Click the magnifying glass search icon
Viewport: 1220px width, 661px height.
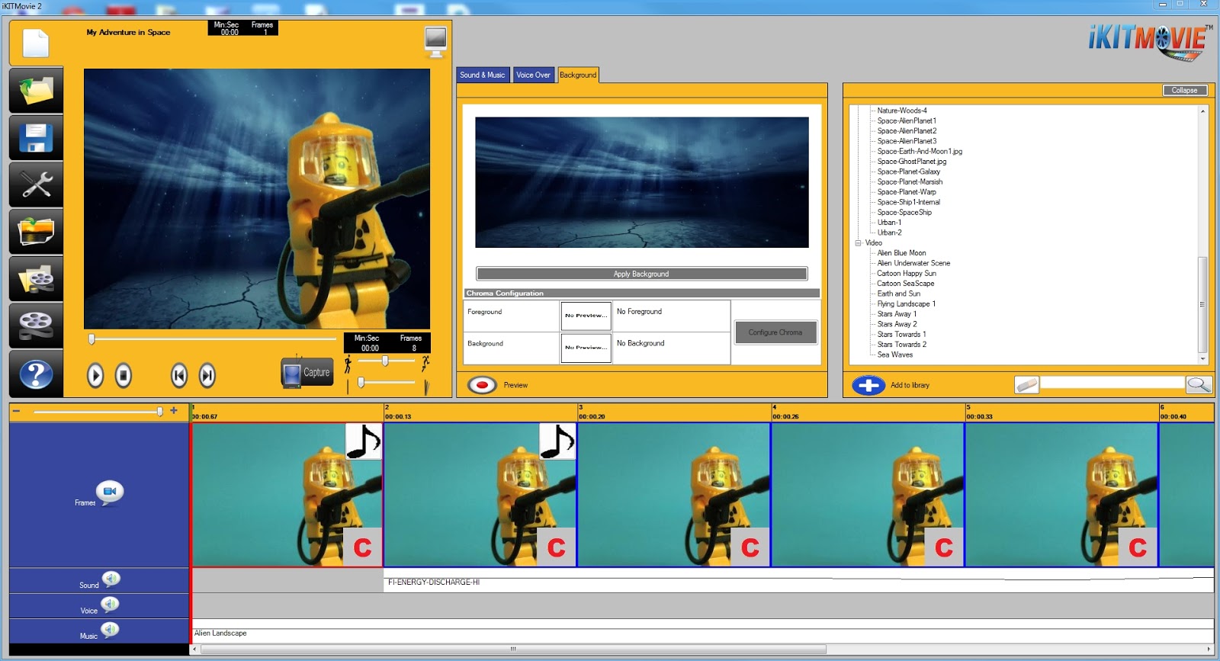(1199, 385)
